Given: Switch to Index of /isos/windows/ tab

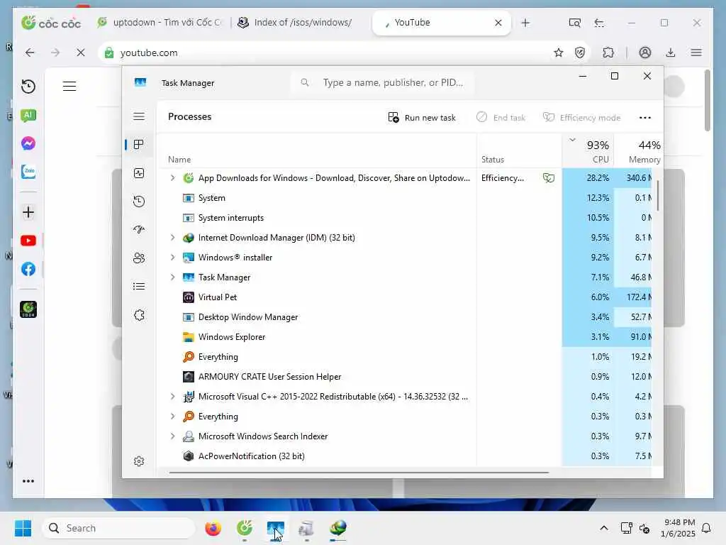Looking at the screenshot, I should 294,22.
